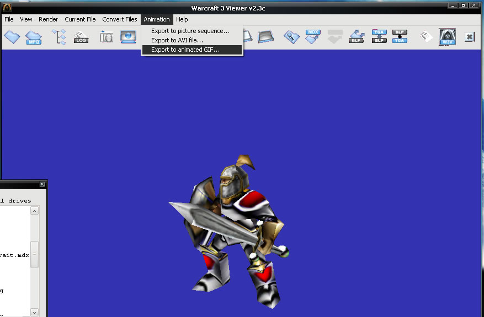The width and height of the screenshot is (484, 317).
Task: Close the small drives panel window
Action: point(42,184)
